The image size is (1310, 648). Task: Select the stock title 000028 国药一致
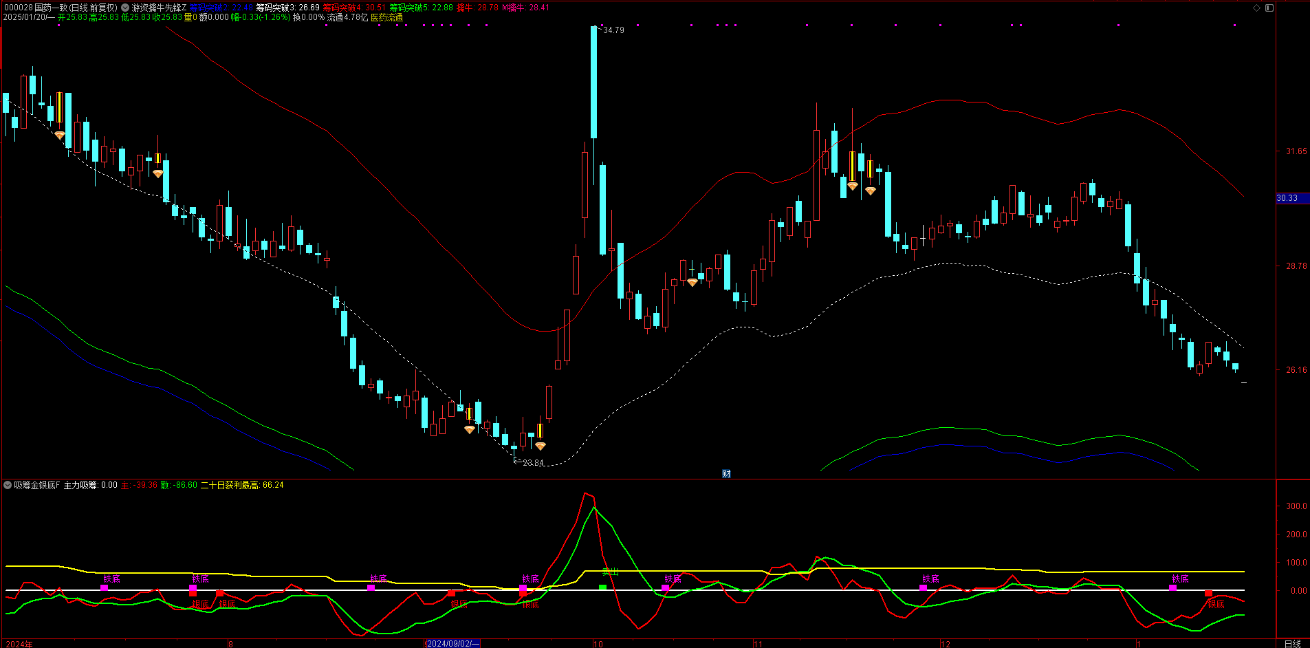click(35, 8)
